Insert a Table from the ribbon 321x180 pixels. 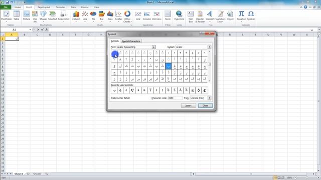coord(17,16)
